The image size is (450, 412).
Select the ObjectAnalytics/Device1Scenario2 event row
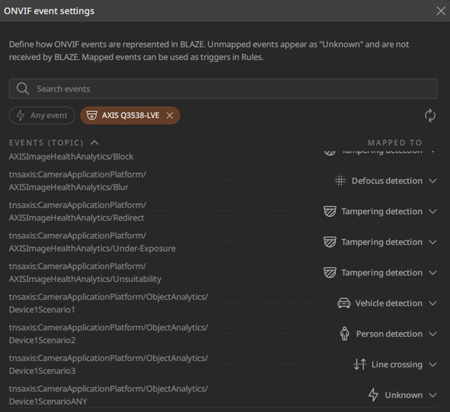(223, 334)
